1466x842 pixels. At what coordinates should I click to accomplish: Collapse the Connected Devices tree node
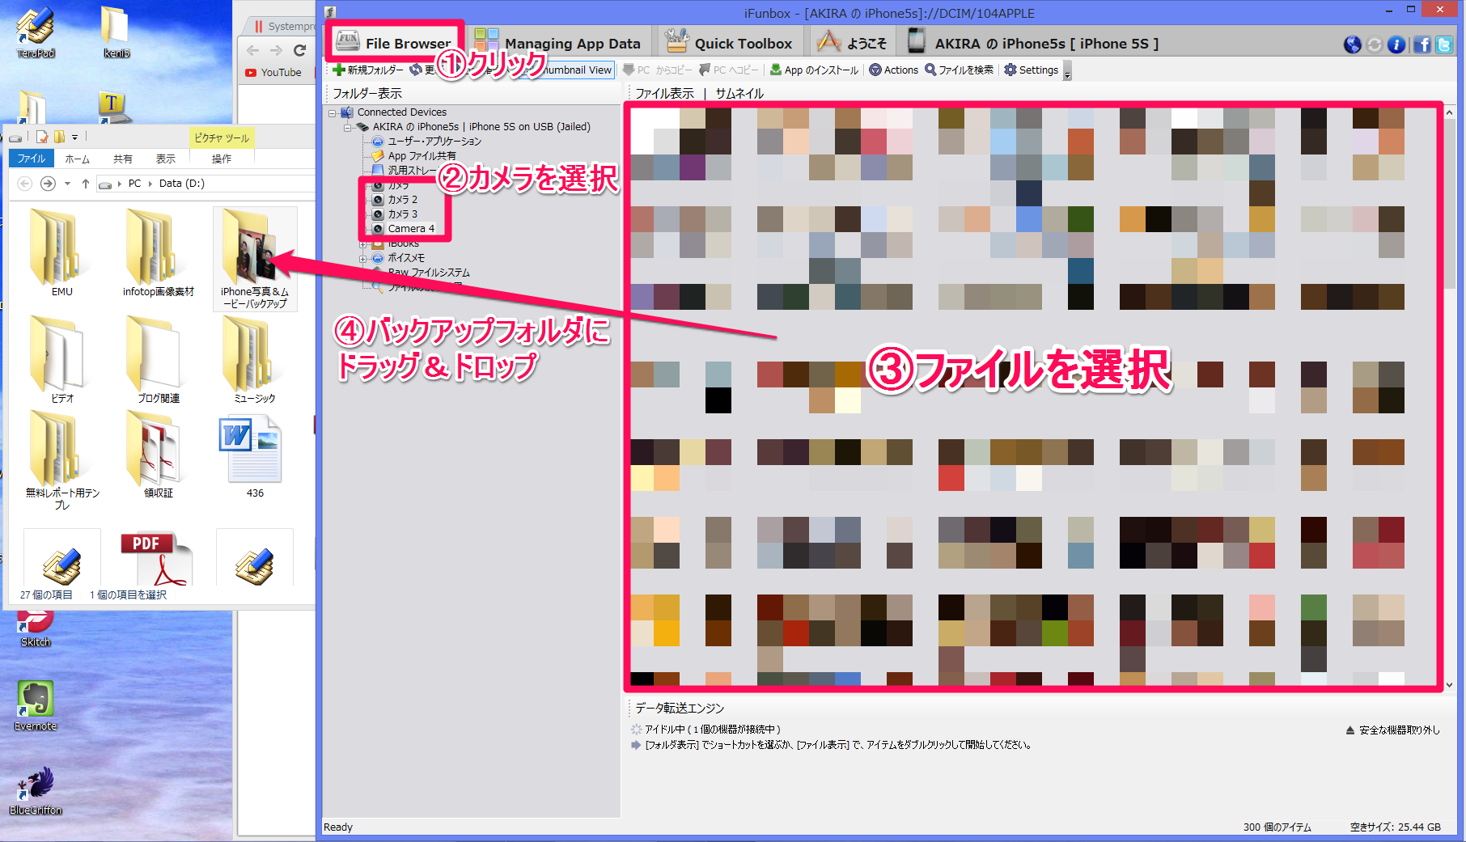coord(332,112)
